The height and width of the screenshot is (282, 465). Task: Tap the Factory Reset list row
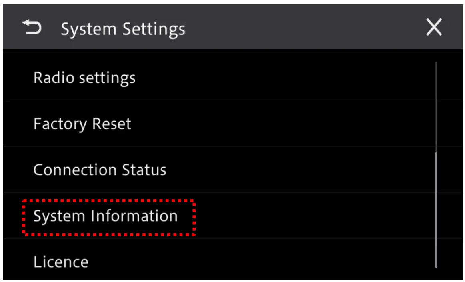pyautogui.click(x=160, y=124)
